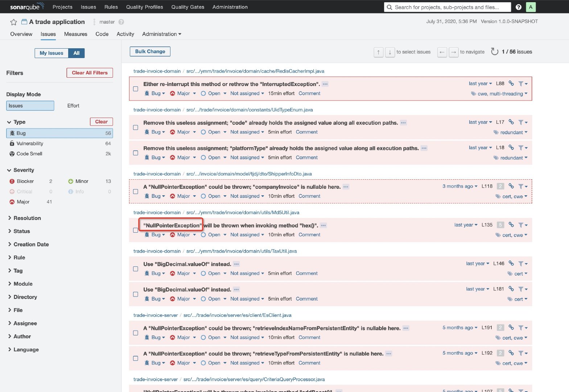Filter by Blocker severity
Screen dimensions: 569x392
click(x=30, y=181)
